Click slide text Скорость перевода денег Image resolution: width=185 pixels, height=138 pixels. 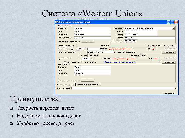click(45, 108)
